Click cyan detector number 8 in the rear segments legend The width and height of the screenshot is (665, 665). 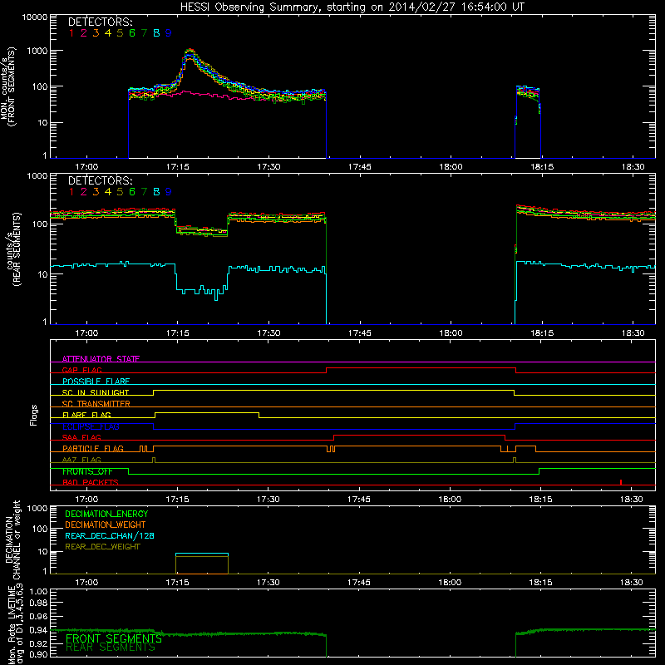pos(156,192)
